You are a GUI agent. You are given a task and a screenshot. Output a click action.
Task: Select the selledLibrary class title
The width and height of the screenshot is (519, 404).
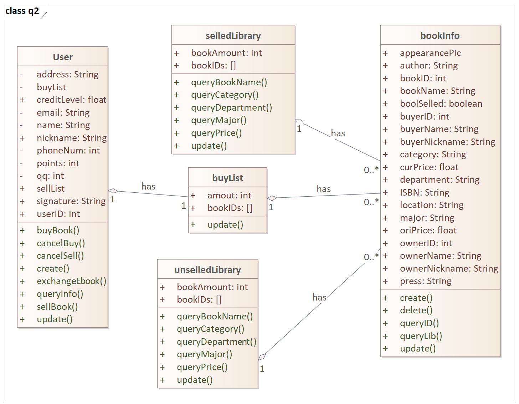pyautogui.click(x=233, y=36)
